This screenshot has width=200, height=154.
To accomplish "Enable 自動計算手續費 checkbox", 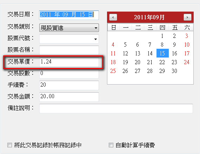I will click(111, 145).
